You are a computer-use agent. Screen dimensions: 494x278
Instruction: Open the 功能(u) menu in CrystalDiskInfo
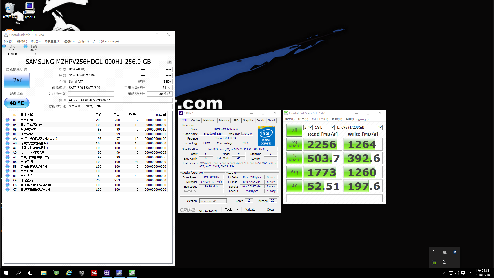pyautogui.click(x=36, y=41)
